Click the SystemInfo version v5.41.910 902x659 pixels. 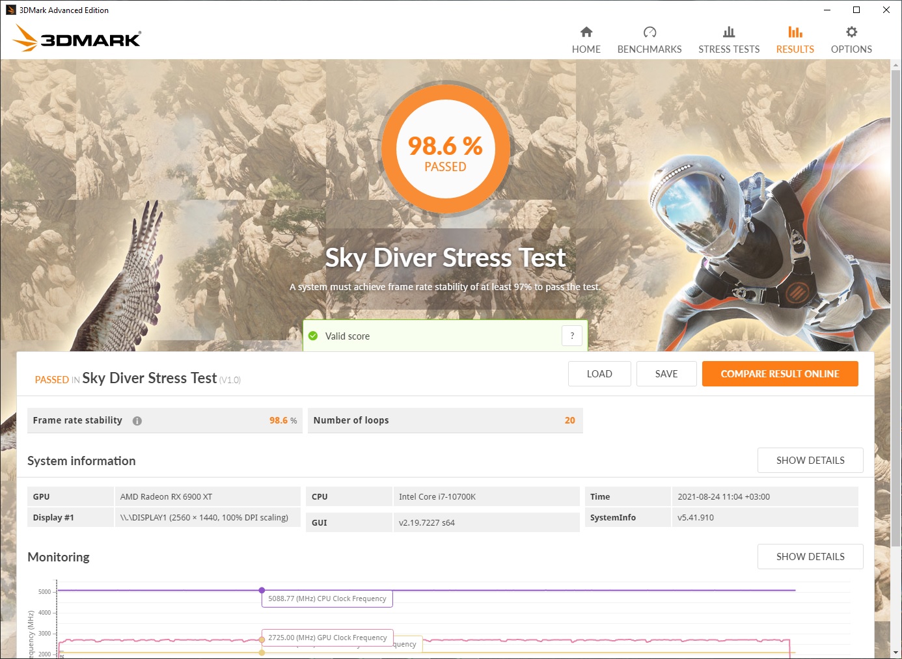tap(696, 518)
